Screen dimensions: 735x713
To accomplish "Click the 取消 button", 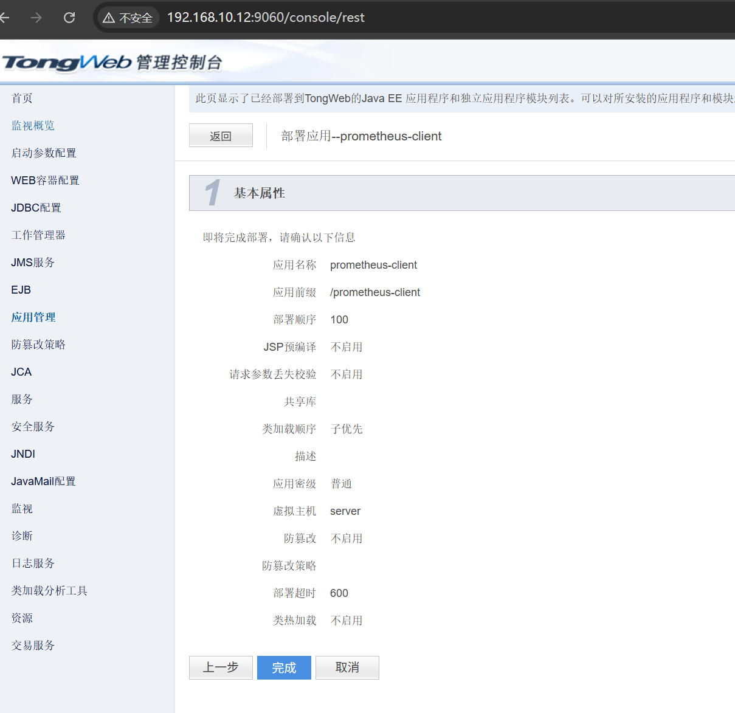I will coord(347,667).
